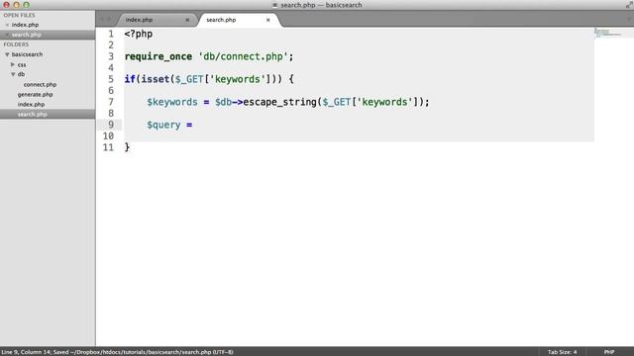Click the document icon in title bar

[x=275, y=5]
